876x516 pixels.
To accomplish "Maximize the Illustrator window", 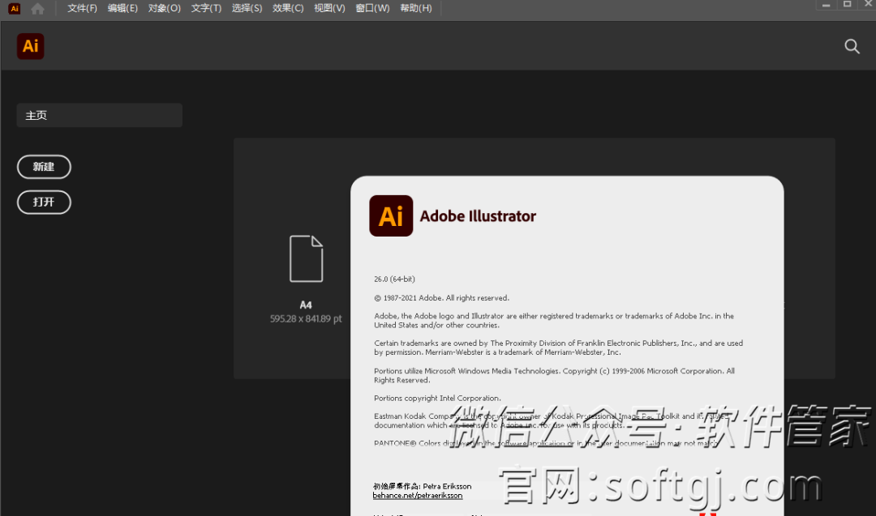I will [x=848, y=5].
